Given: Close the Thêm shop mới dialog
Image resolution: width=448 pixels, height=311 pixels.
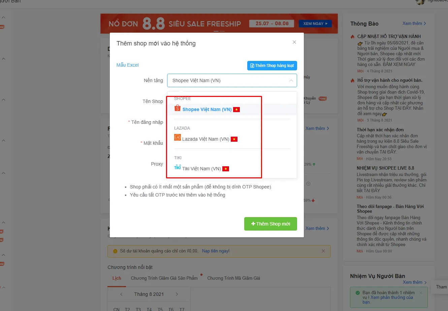Looking at the screenshot, I should coord(294,42).
